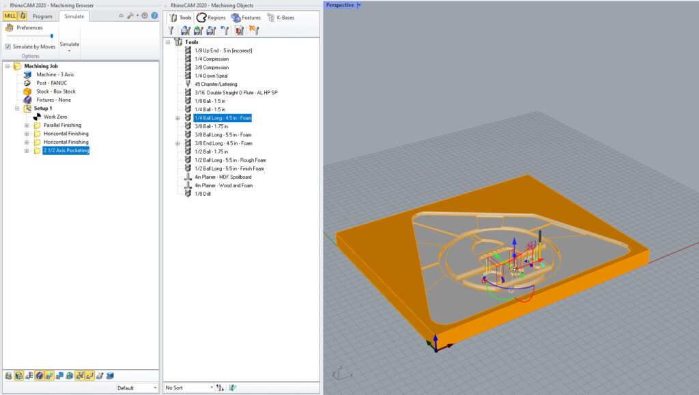Click the create/edit tool icon
The width and height of the screenshot is (699, 395).
[171, 31]
